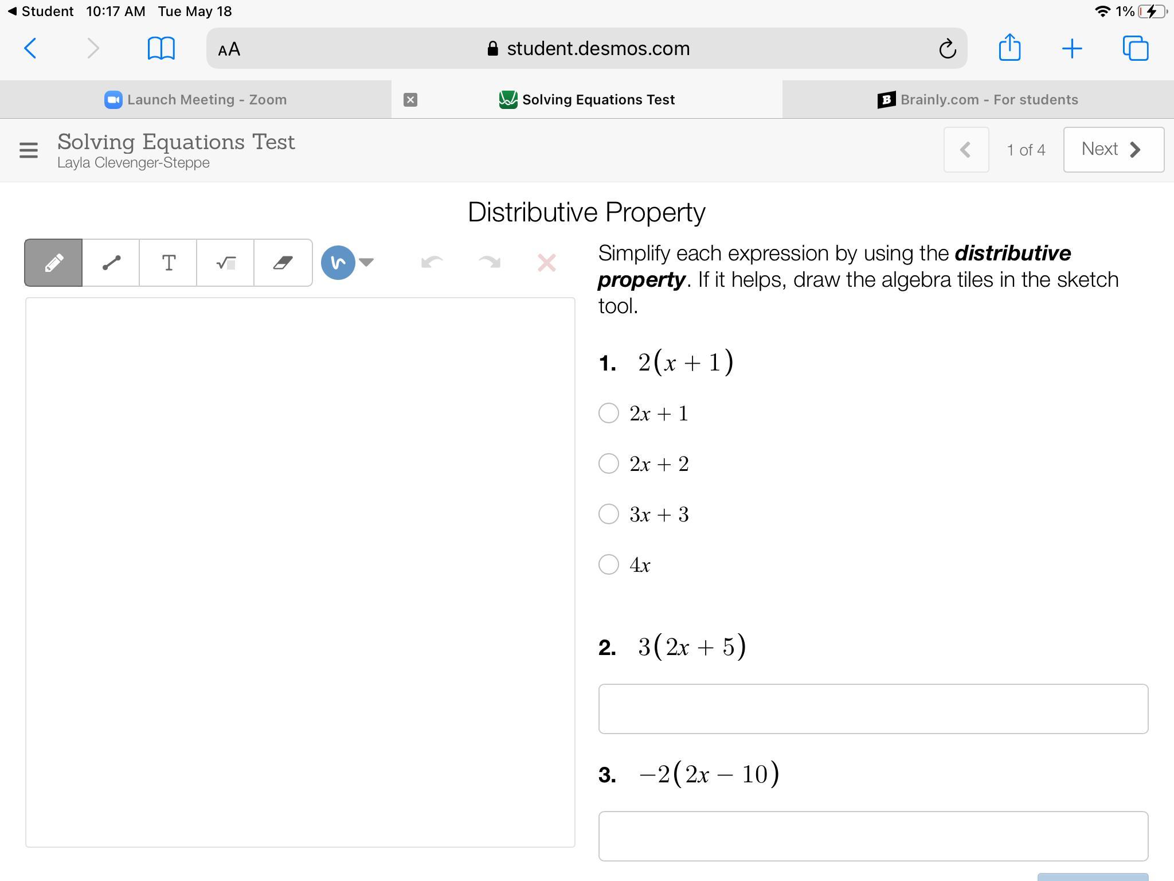Expand the stroke color dropdown arrow
Screen dimensions: 1174x881
coord(366,263)
